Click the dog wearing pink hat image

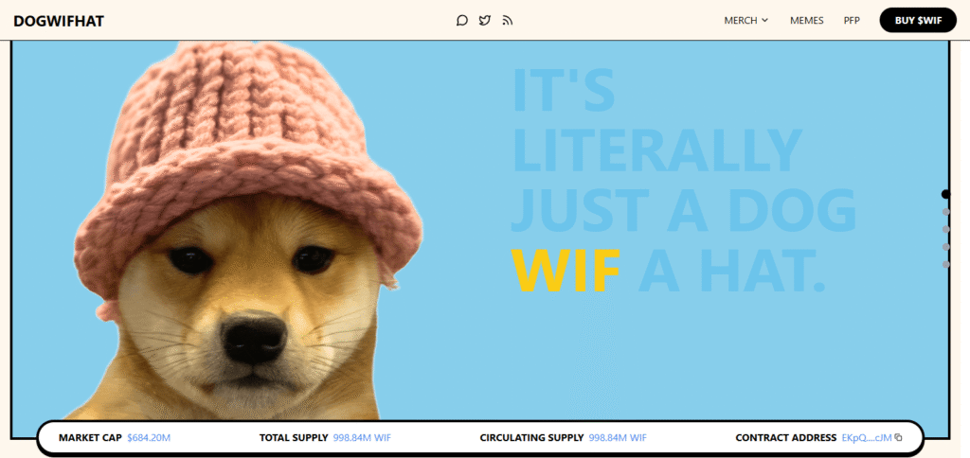[247, 232]
